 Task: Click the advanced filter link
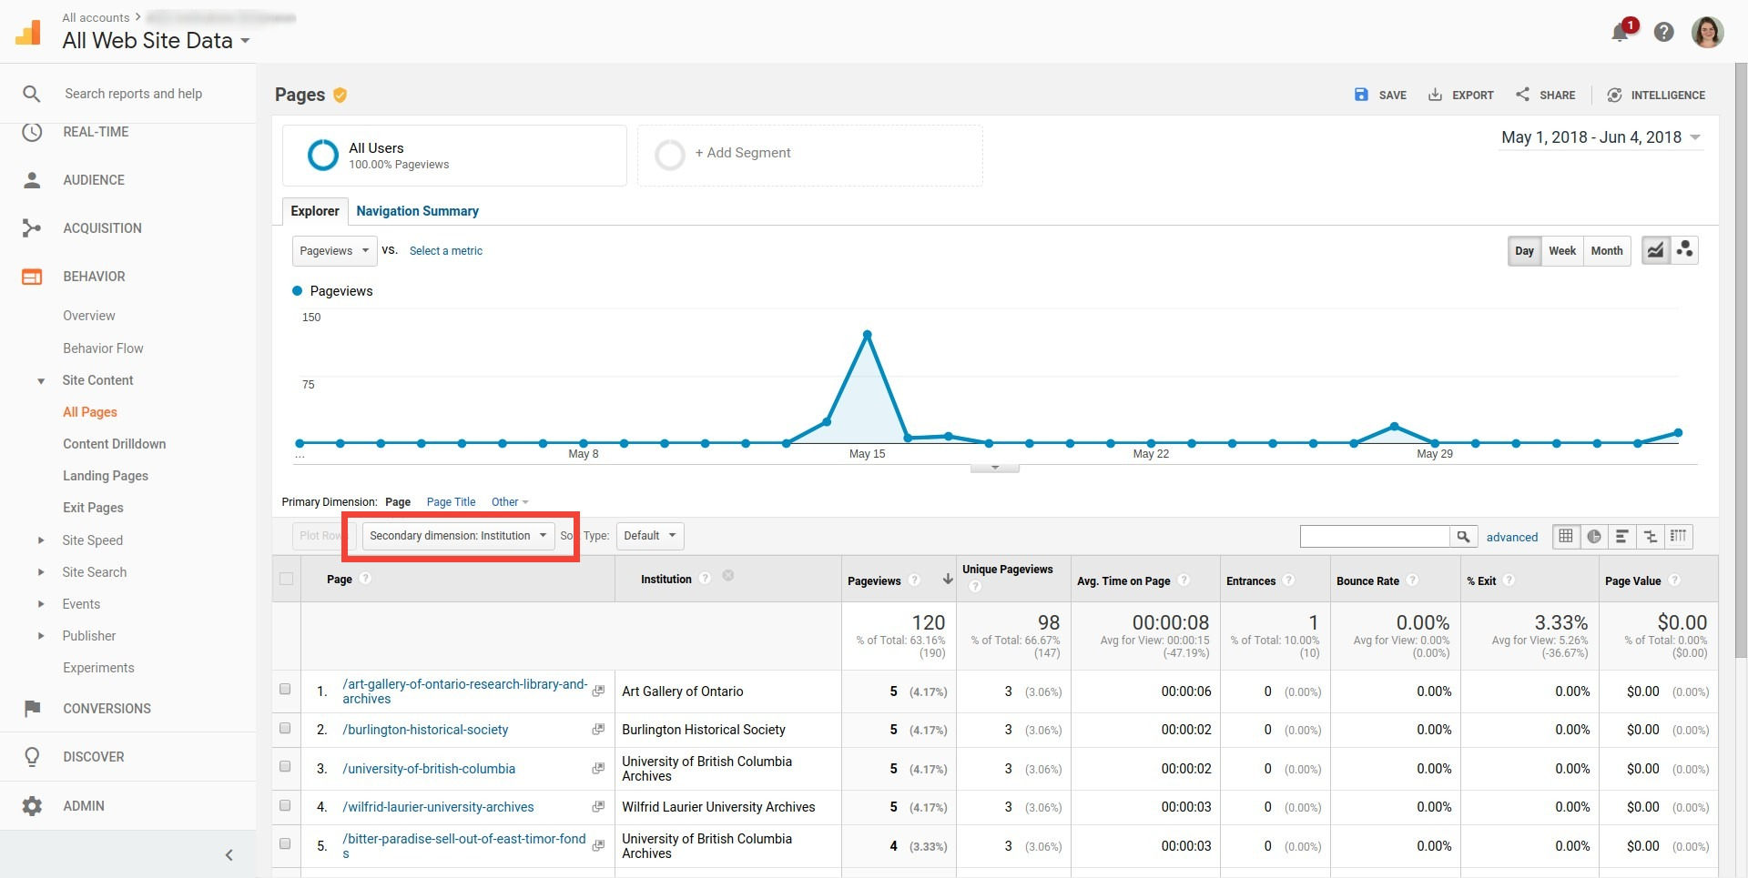1511,538
